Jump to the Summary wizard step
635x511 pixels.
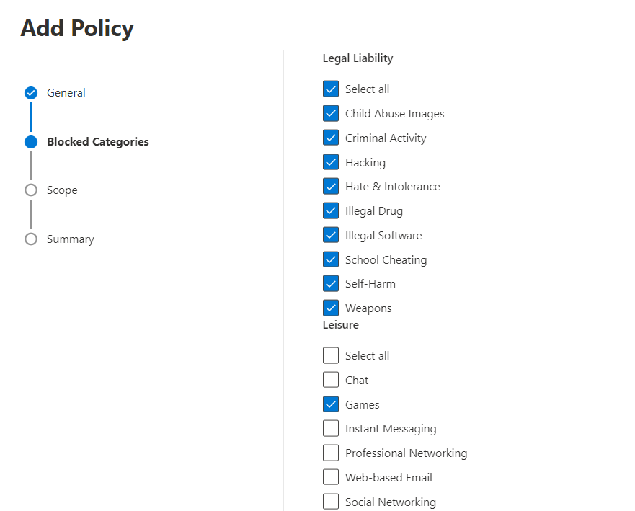click(70, 239)
